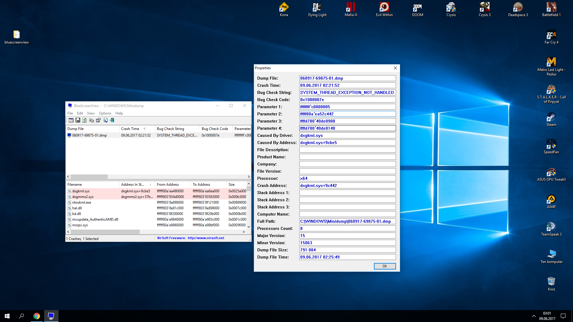Image resolution: width=573 pixels, height=322 pixels.
Task: Click the Find (magnifier) toolbar icon
Action: click(x=105, y=120)
